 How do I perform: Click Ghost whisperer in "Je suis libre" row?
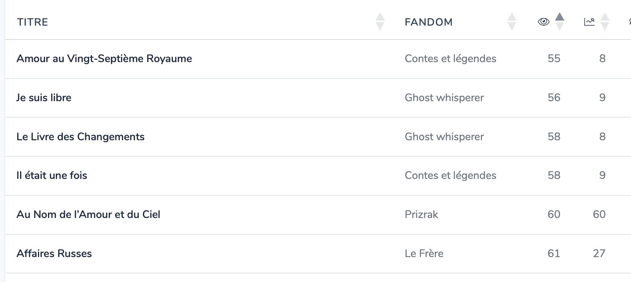(444, 98)
